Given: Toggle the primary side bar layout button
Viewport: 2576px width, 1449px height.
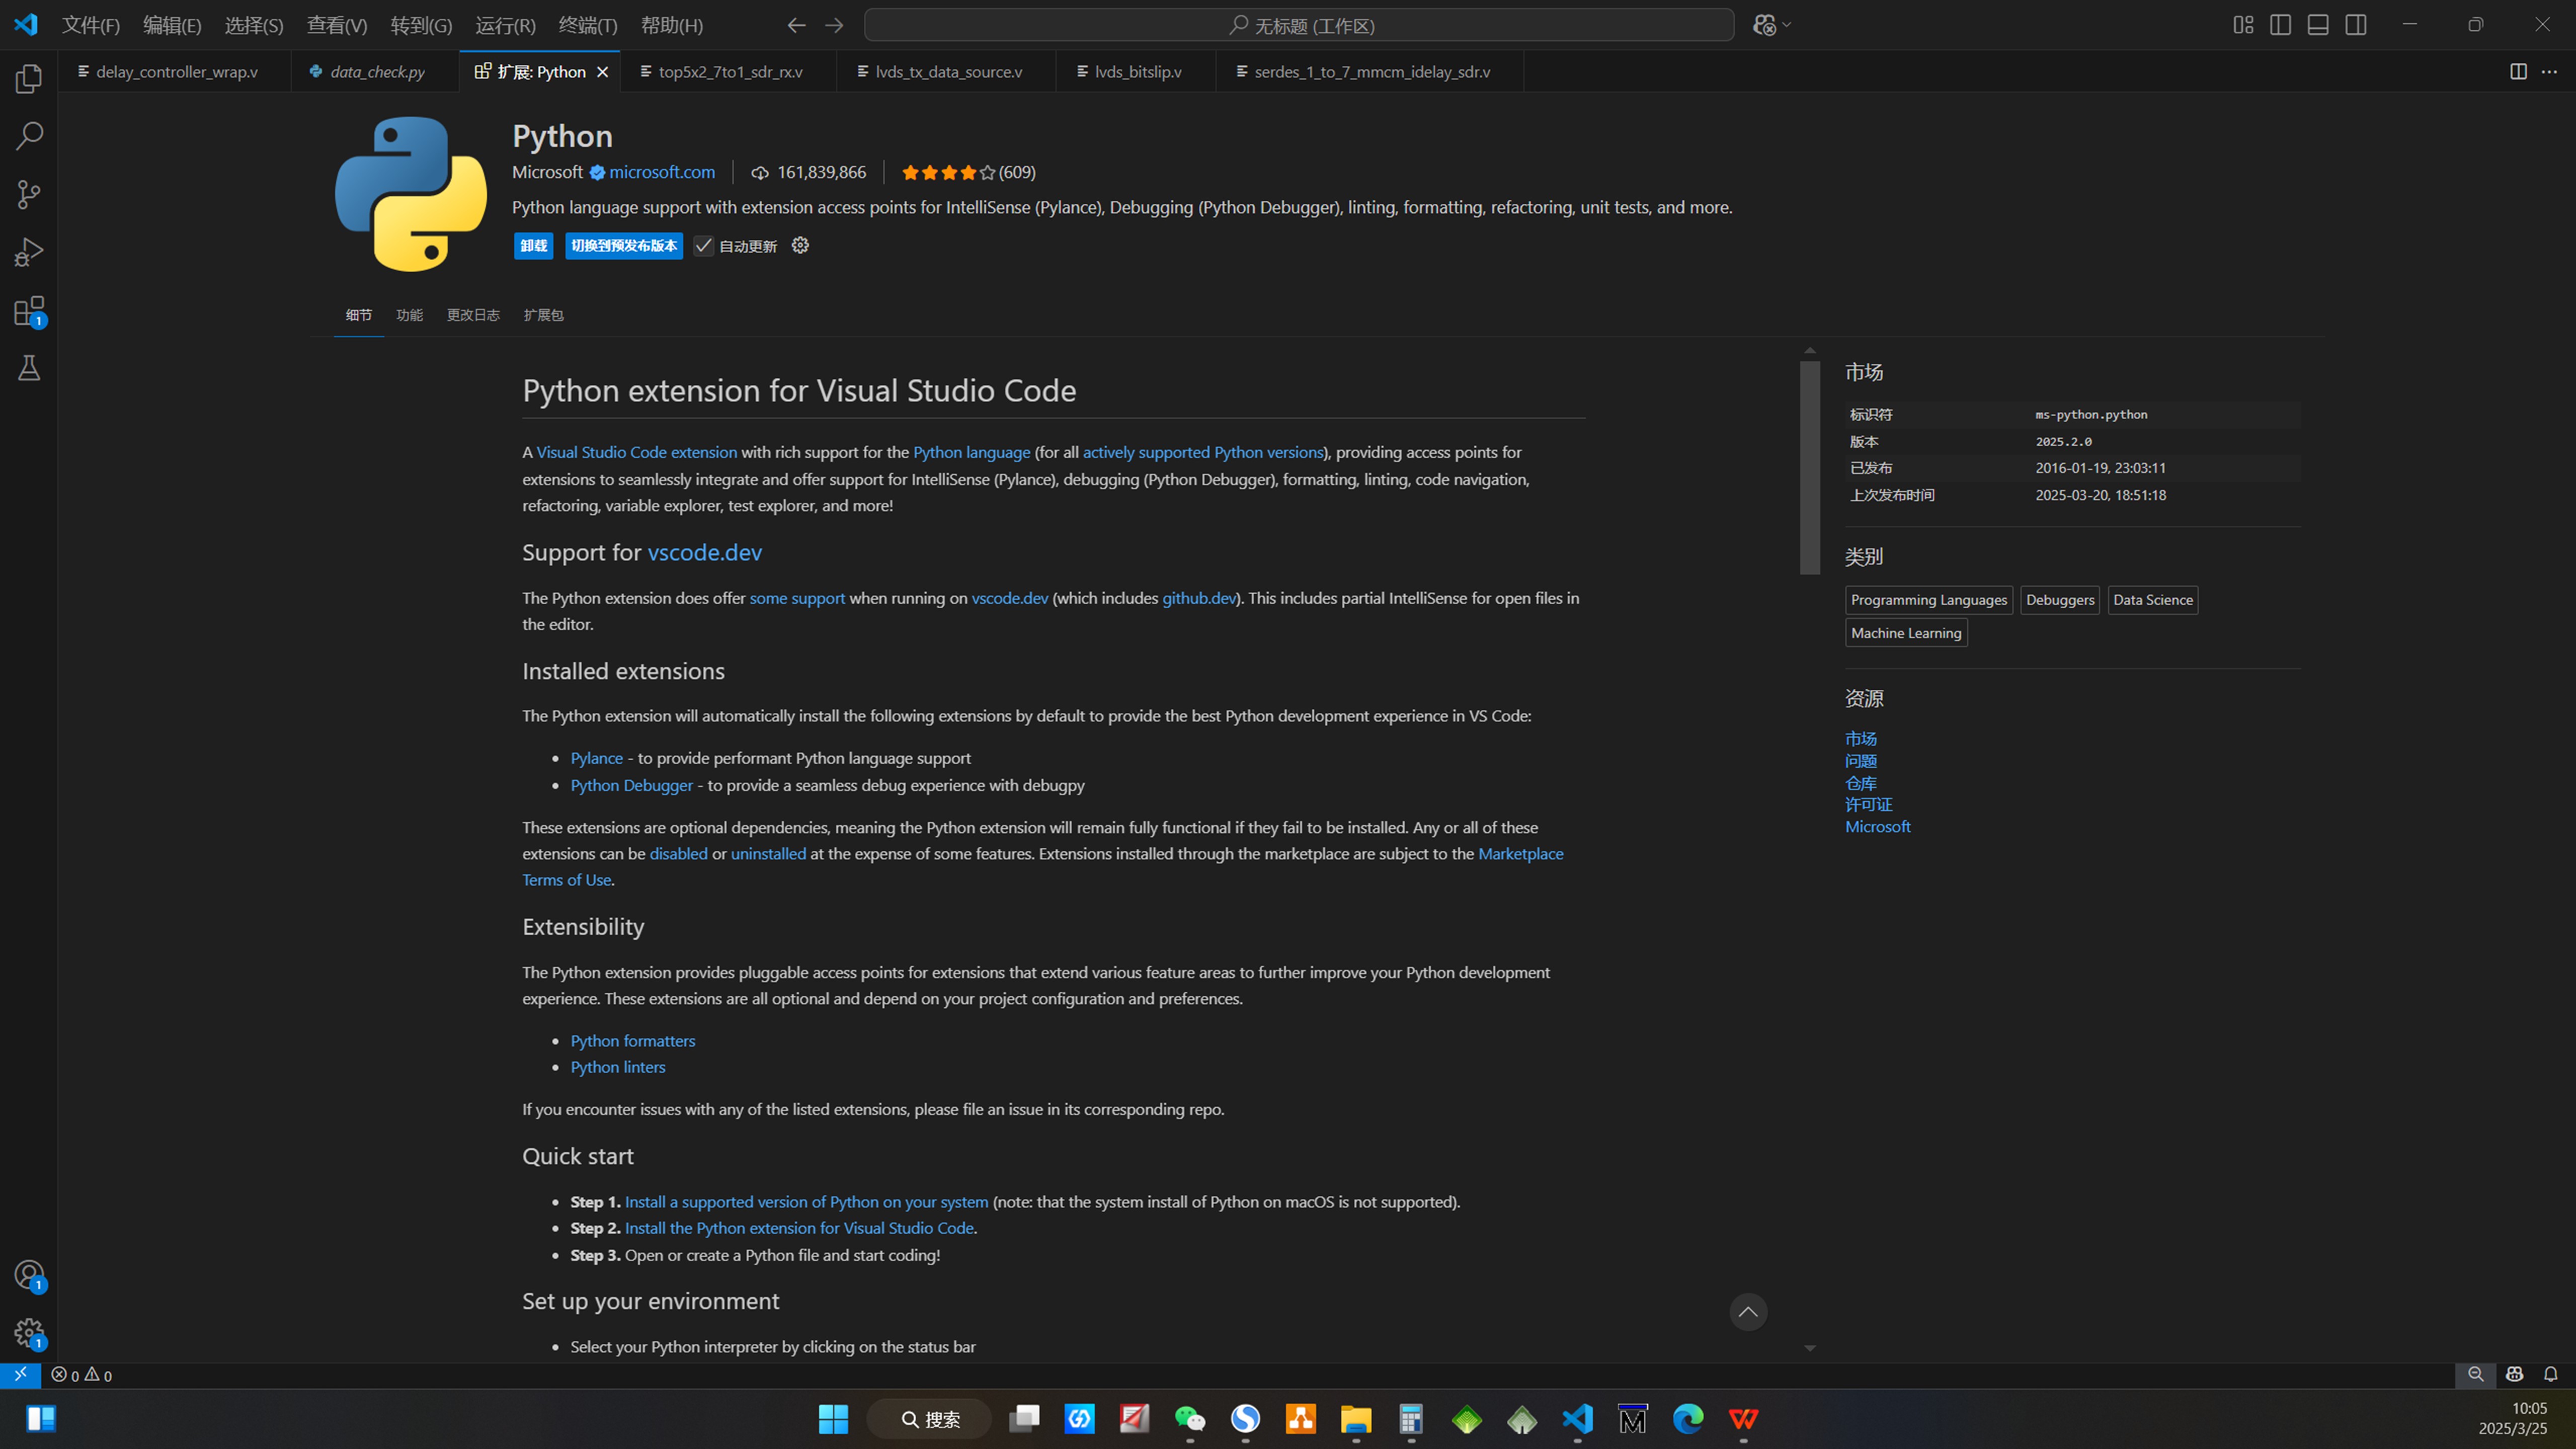Looking at the screenshot, I should tap(2280, 25).
